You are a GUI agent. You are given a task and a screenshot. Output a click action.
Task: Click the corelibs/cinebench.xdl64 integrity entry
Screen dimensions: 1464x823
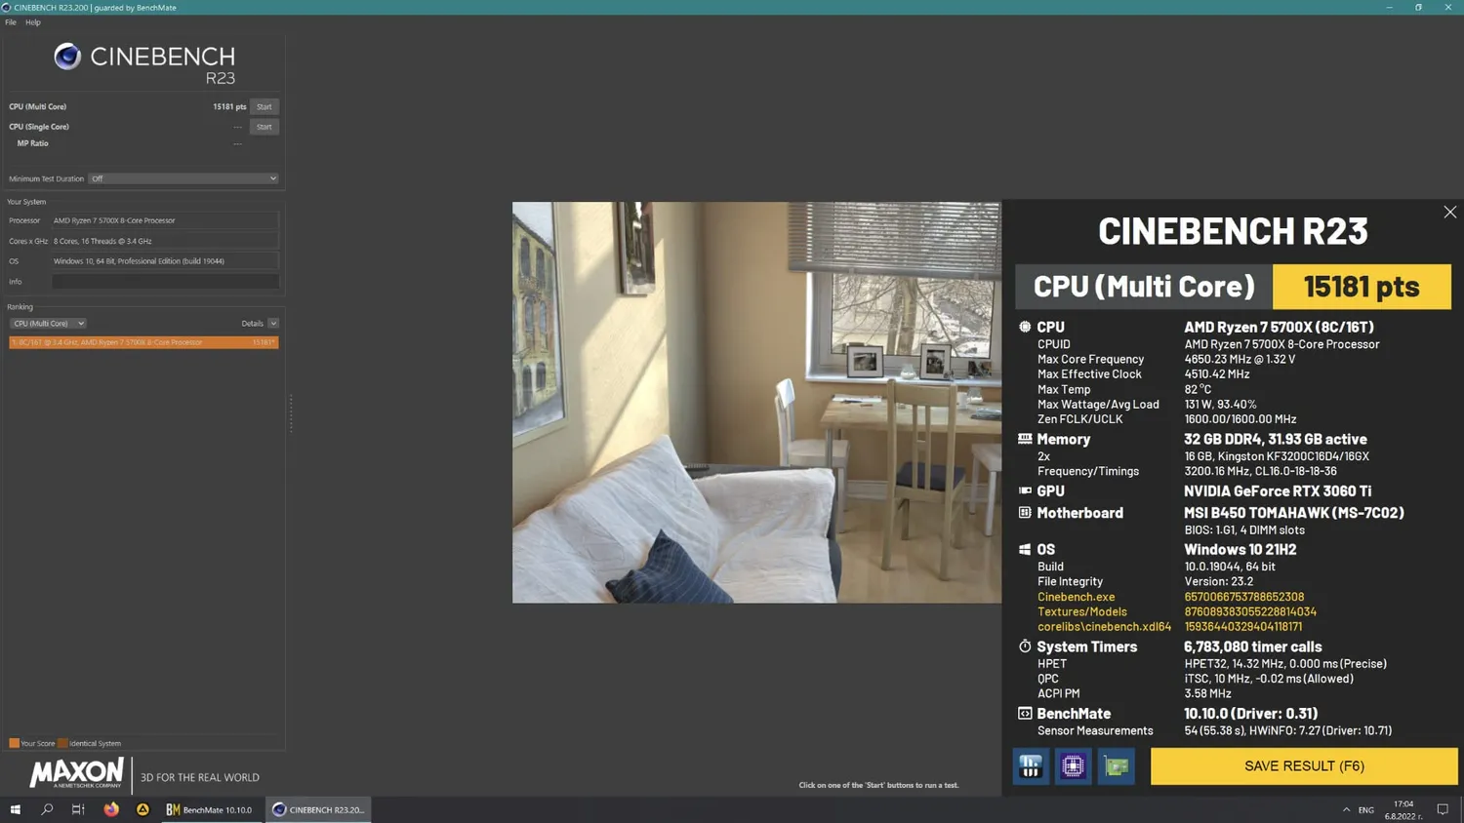coord(1104,627)
